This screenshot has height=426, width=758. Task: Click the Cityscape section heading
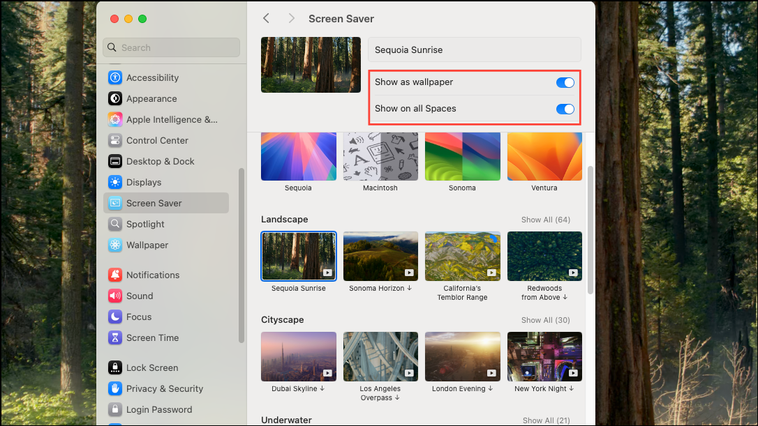282,320
